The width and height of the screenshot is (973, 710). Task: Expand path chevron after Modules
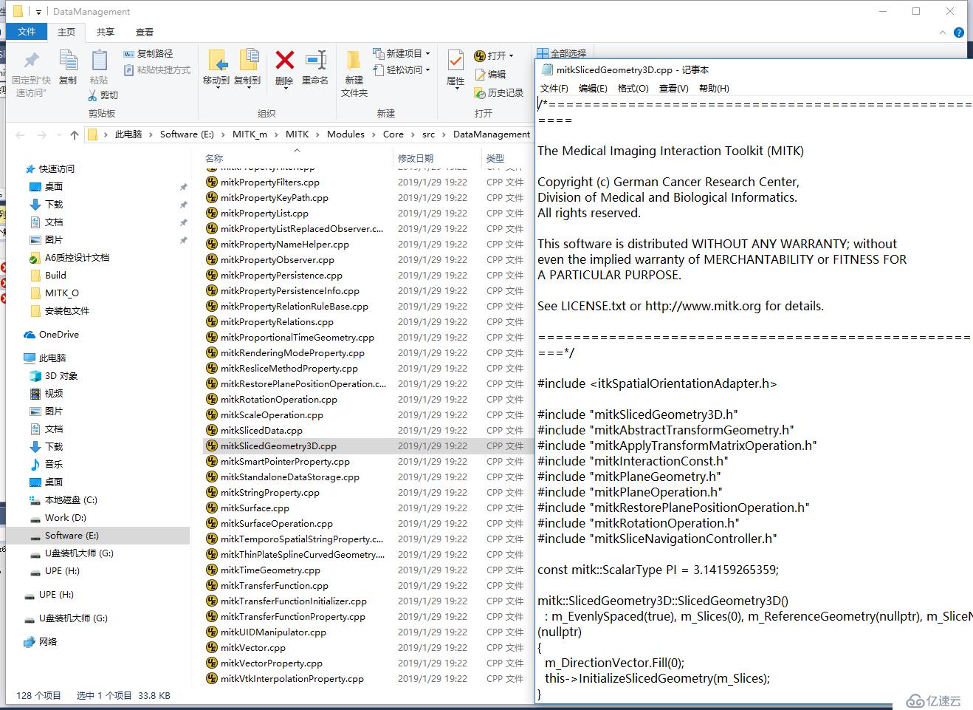(374, 134)
